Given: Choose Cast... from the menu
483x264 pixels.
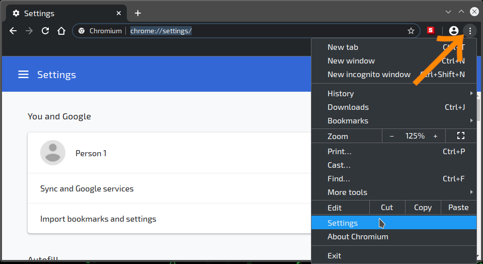Looking at the screenshot, I should 393,165.
